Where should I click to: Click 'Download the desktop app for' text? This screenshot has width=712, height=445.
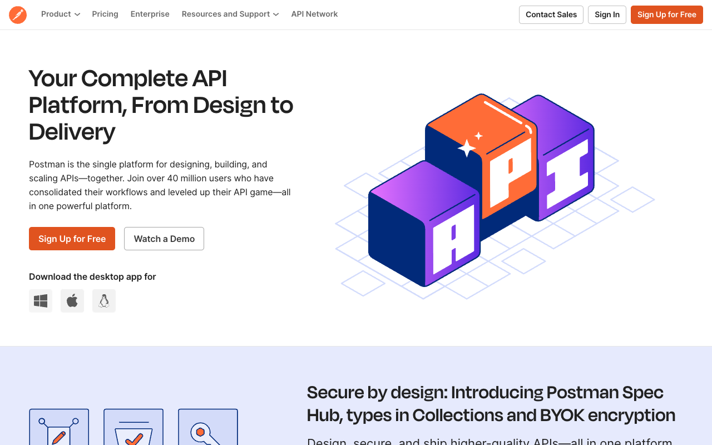pyautogui.click(x=92, y=276)
